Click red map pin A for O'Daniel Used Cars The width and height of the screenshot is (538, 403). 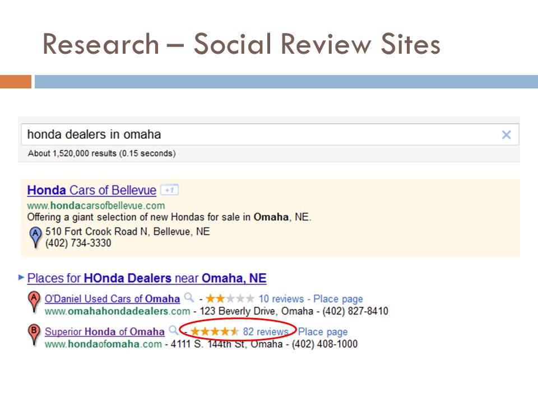(x=34, y=302)
